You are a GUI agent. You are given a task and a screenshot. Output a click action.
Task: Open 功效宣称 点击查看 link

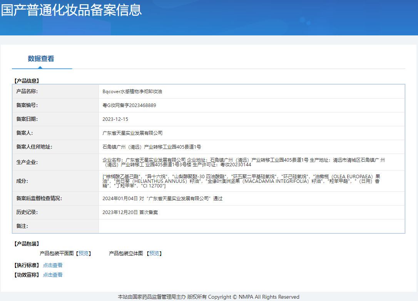click(x=52, y=275)
